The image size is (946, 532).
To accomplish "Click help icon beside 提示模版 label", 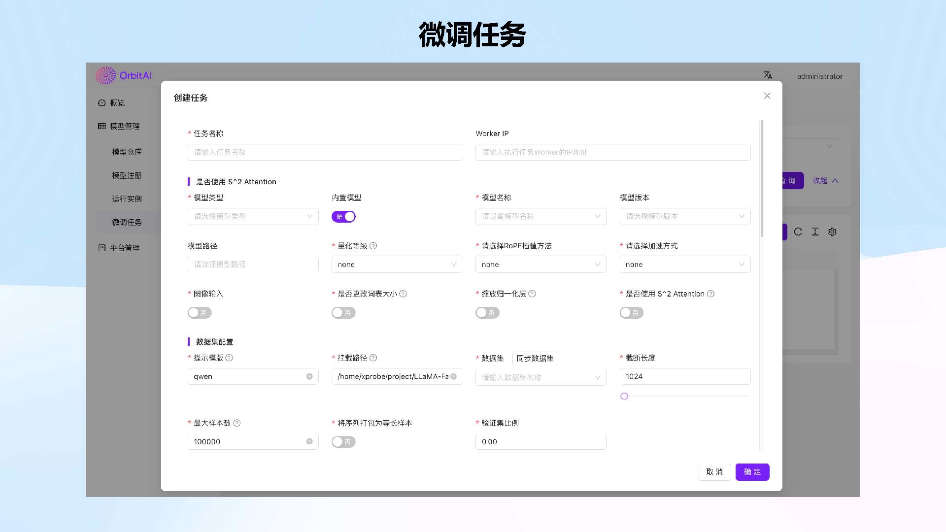I will pyautogui.click(x=229, y=358).
